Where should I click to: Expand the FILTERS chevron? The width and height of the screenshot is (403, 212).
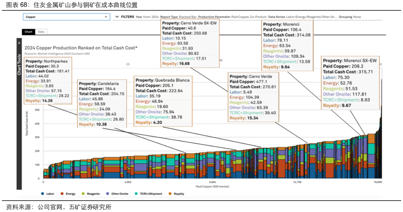[x=117, y=17]
